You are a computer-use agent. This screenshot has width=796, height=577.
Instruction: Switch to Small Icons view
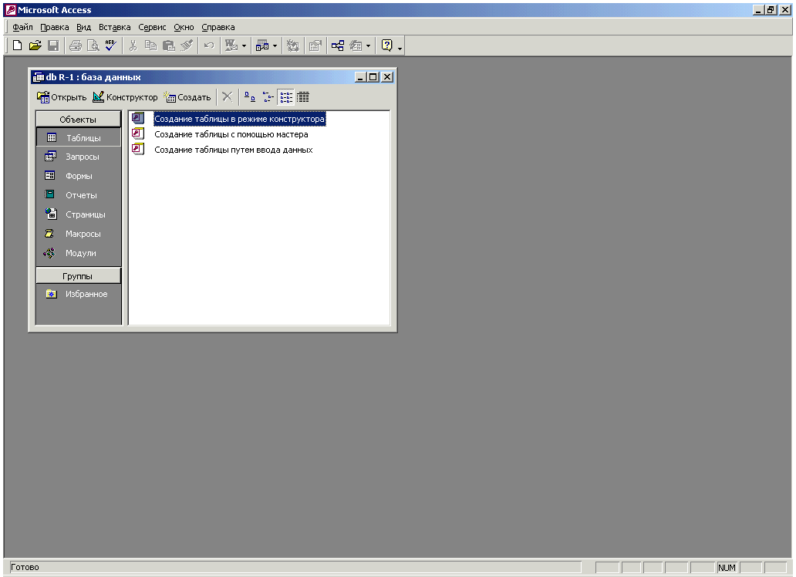click(x=268, y=97)
